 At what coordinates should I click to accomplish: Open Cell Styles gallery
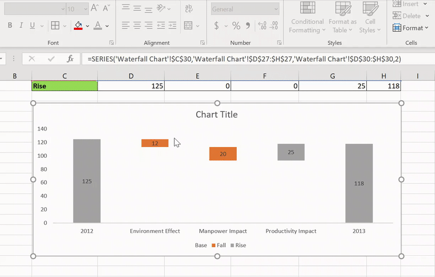370,17
